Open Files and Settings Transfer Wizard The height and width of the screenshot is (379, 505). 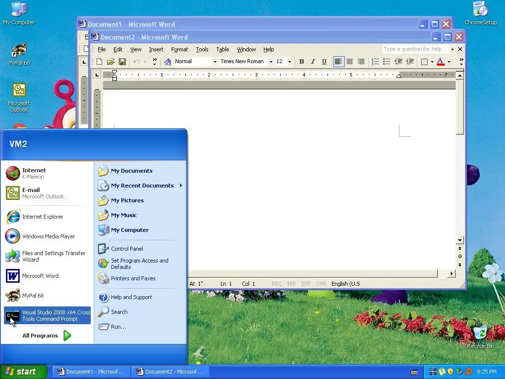(47, 256)
